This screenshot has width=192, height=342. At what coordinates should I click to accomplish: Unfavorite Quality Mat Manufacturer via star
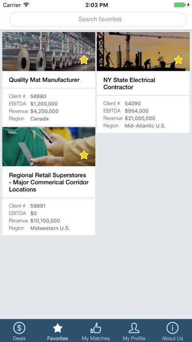[x=84, y=59]
